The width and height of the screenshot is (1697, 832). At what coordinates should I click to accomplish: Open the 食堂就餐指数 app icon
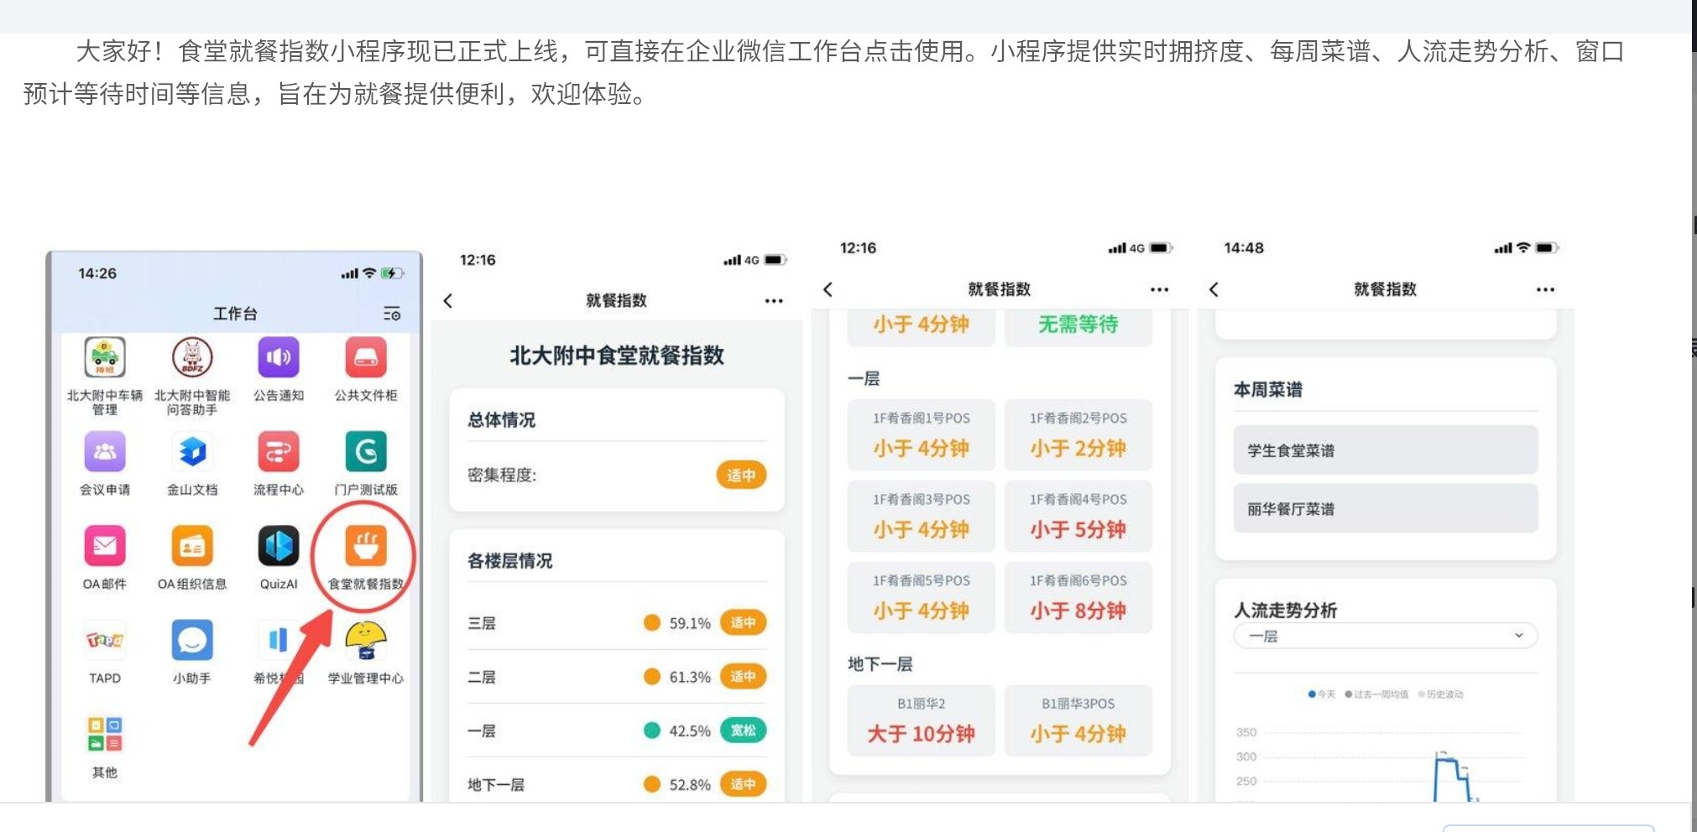[x=365, y=547]
